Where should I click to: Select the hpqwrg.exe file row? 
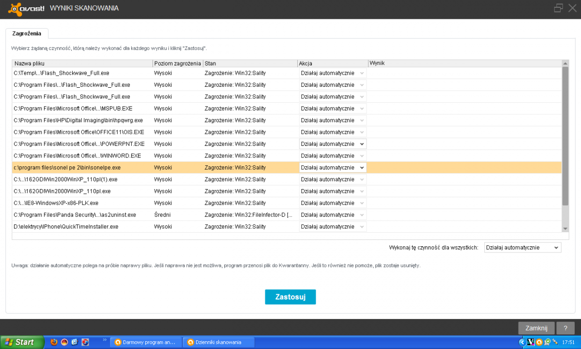(287, 120)
